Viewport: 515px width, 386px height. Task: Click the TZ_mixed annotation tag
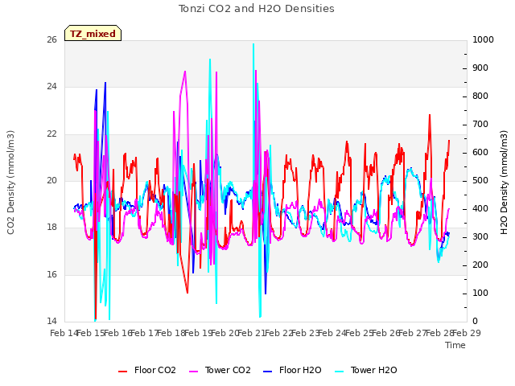tap(93, 33)
